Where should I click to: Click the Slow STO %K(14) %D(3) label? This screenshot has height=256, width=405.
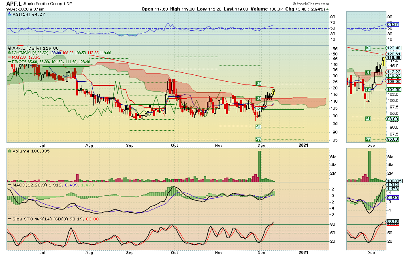point(40,219)
